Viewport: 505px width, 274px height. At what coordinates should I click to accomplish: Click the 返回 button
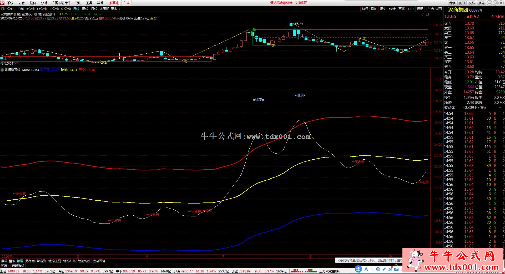(x=439, y=9)
